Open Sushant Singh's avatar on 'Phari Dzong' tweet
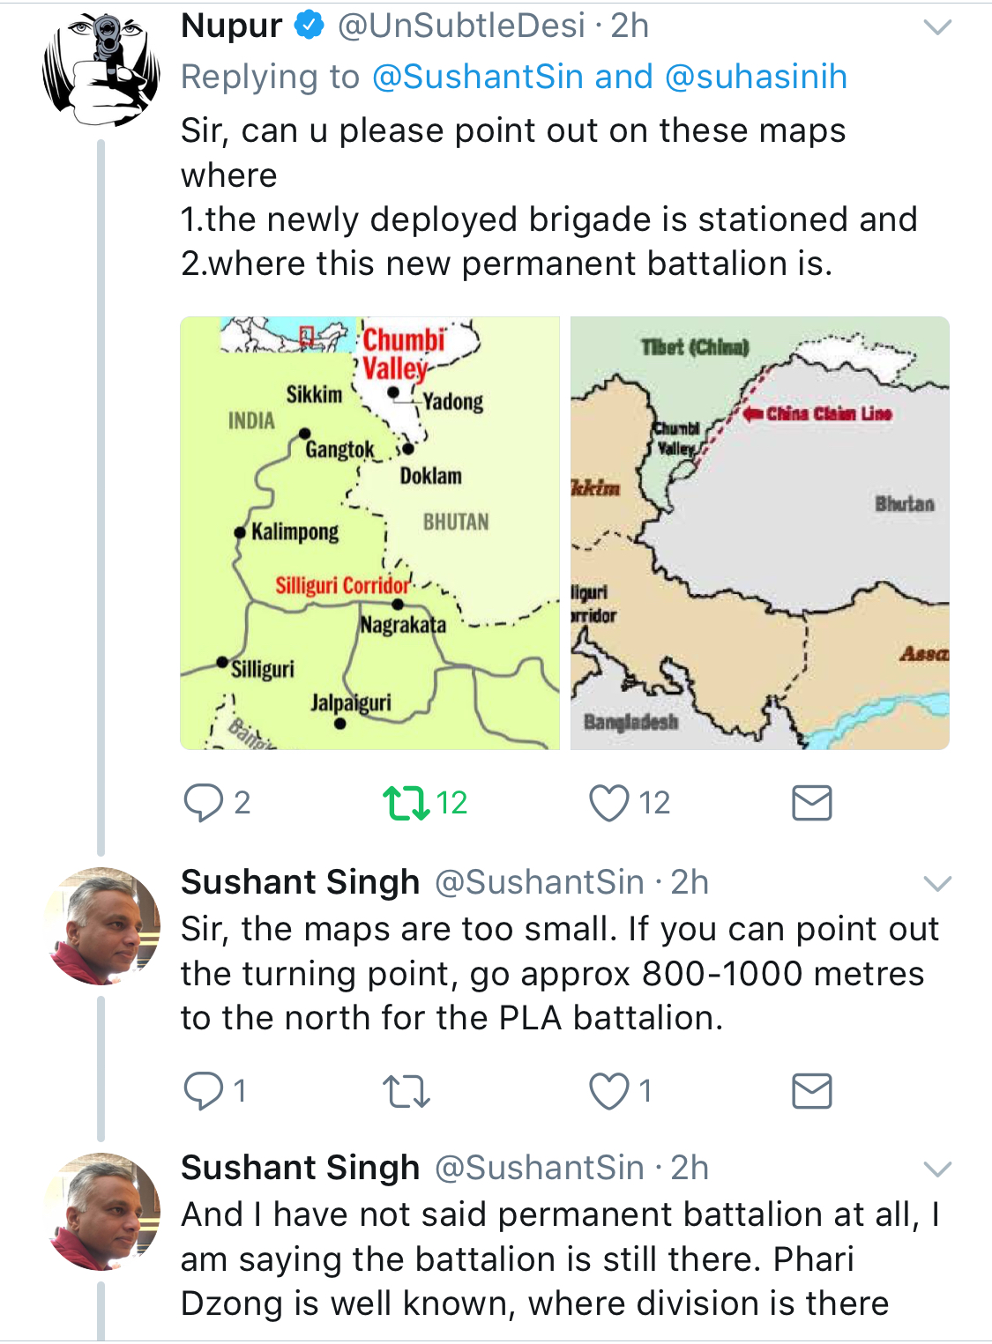This screenshot has height=1344, width=992. point(101,1211)
